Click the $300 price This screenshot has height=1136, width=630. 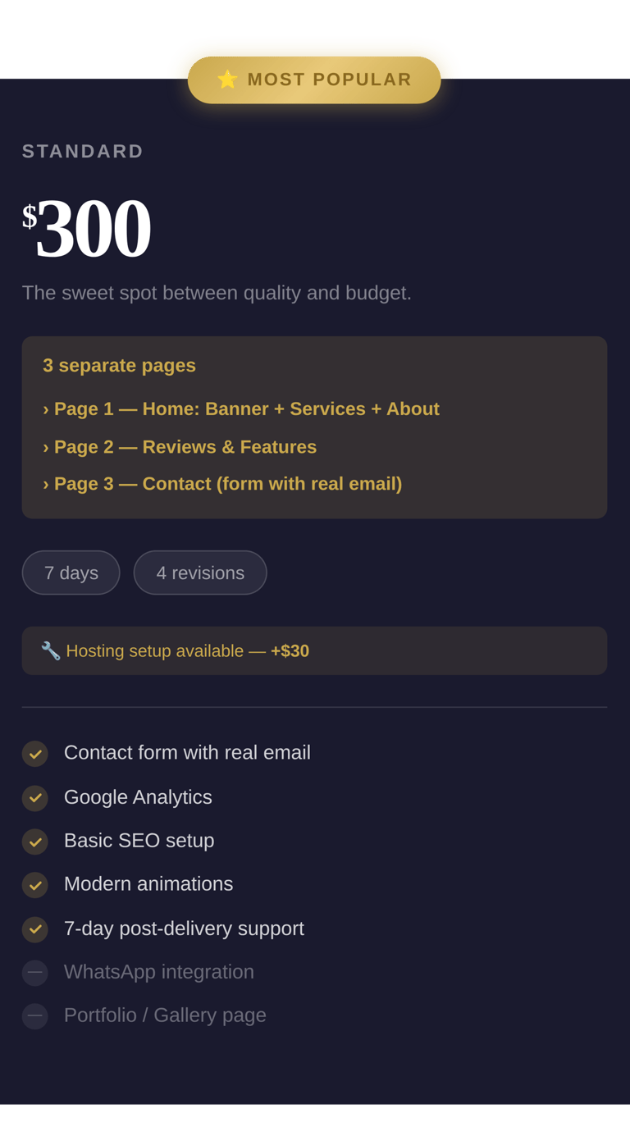[87, 228]
